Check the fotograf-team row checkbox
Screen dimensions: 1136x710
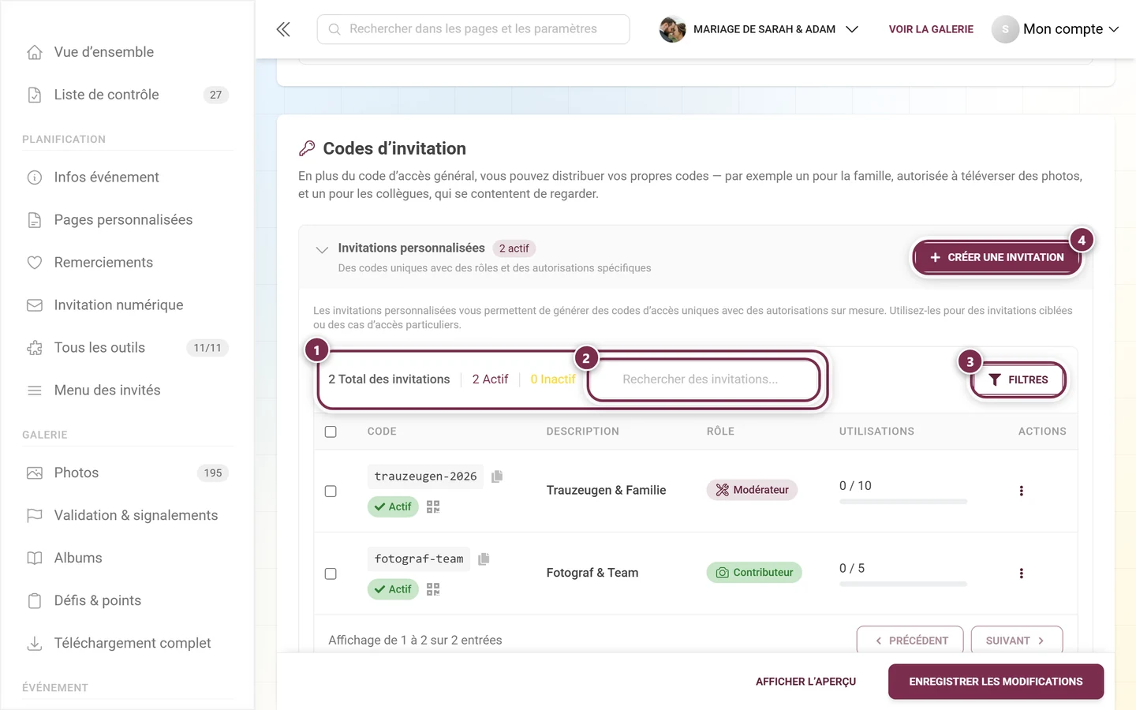click(x=331, y=574)
